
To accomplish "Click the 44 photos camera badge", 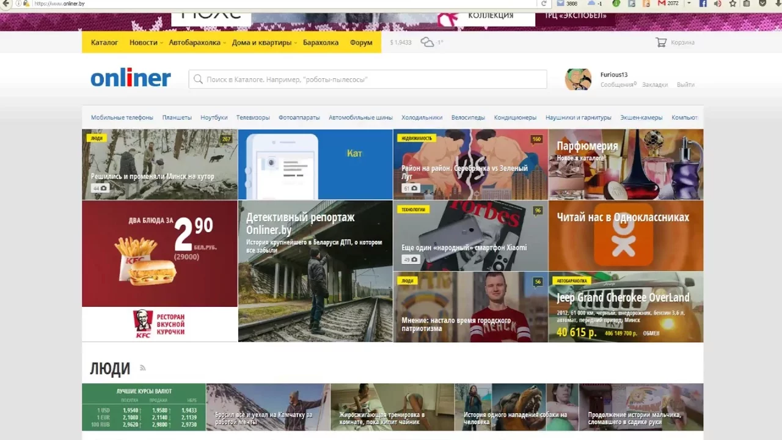I will (100, 188).
